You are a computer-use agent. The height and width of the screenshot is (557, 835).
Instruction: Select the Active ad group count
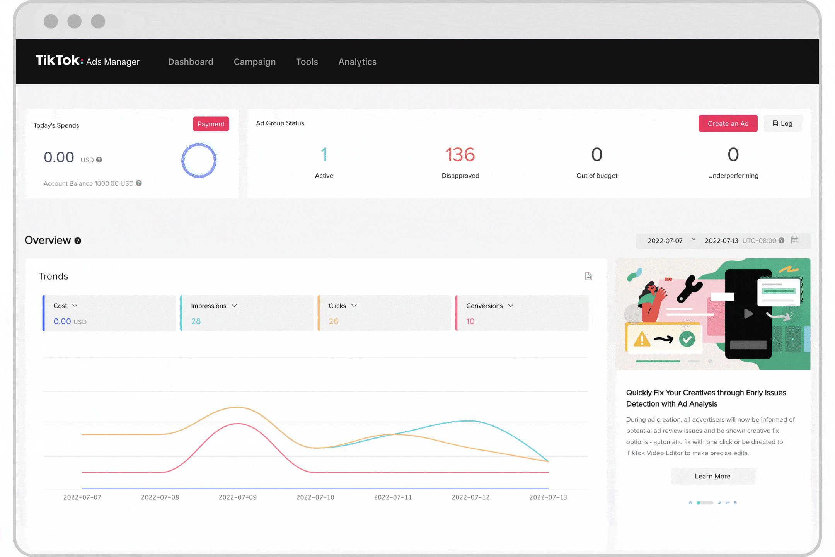(324, 154)
